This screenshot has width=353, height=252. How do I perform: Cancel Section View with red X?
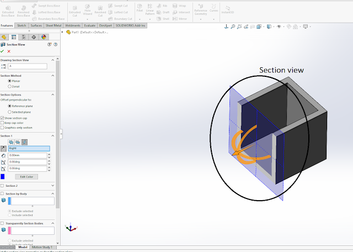coord(9,51)
